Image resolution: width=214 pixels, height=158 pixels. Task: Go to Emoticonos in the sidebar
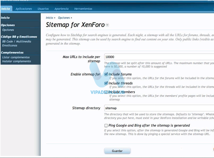point(10,45)
